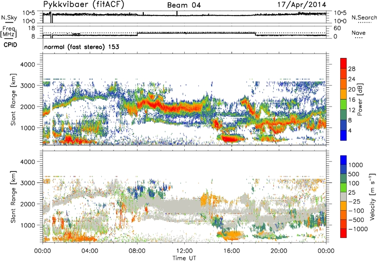
Task: Click the "Beam 04" label
Action: [x=184, y=5]
